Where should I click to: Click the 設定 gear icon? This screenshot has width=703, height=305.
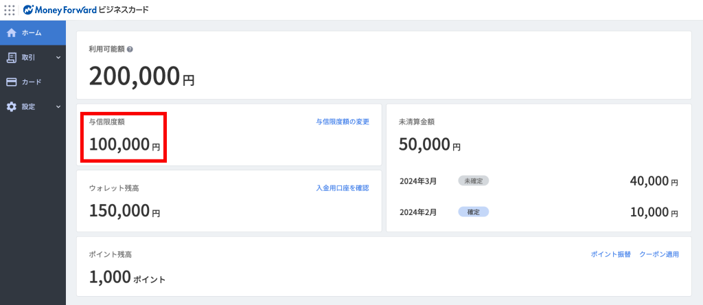pyautogui.click(x=11, y=107)
